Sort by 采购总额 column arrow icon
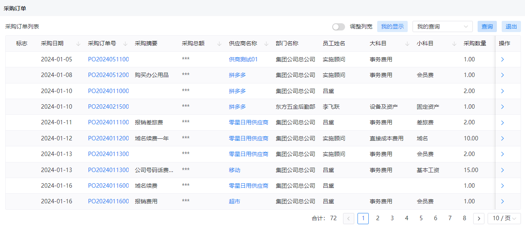 tap(219, 44)
